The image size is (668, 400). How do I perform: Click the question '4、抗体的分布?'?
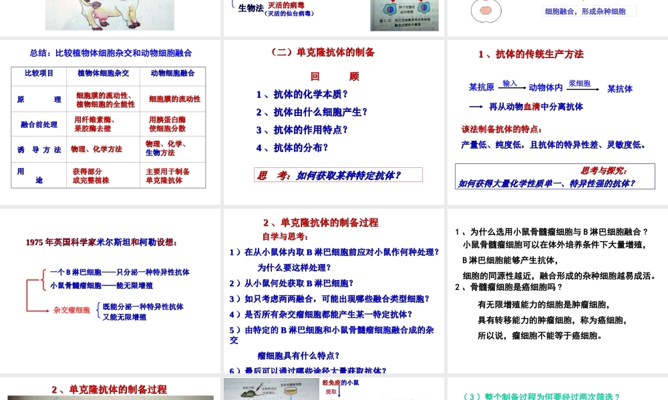(292, 148)
